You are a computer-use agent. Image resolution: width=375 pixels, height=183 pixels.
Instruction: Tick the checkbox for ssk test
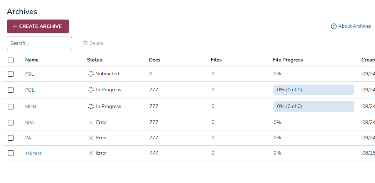pyautogui.click(x=11, y=153)
